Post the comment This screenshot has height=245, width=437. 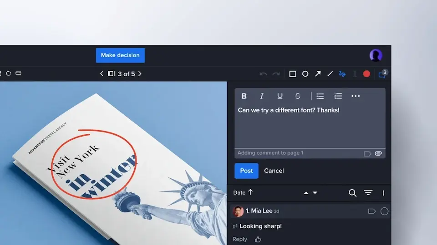click(x=246, y=171)
